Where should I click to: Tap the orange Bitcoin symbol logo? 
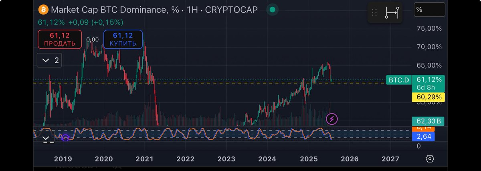[x=43, y=9]
